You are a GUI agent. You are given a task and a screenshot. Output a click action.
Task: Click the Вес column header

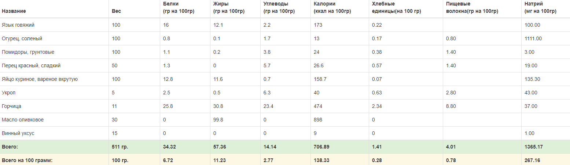[116, 11]
